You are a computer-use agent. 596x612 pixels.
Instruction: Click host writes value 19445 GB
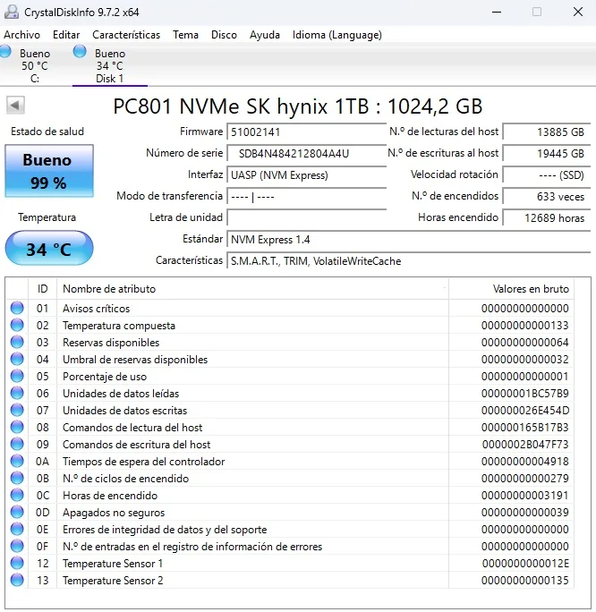[547, 153]
